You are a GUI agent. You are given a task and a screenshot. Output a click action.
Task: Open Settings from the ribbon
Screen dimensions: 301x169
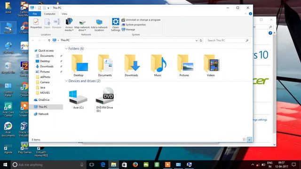[116, 24]
